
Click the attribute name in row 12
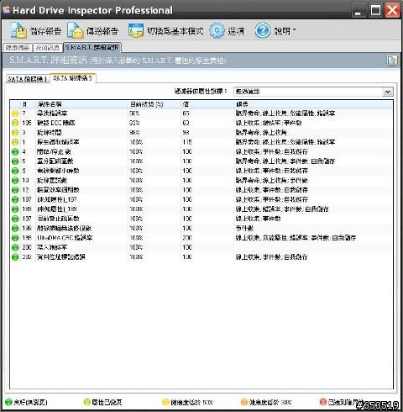[58, 190]
